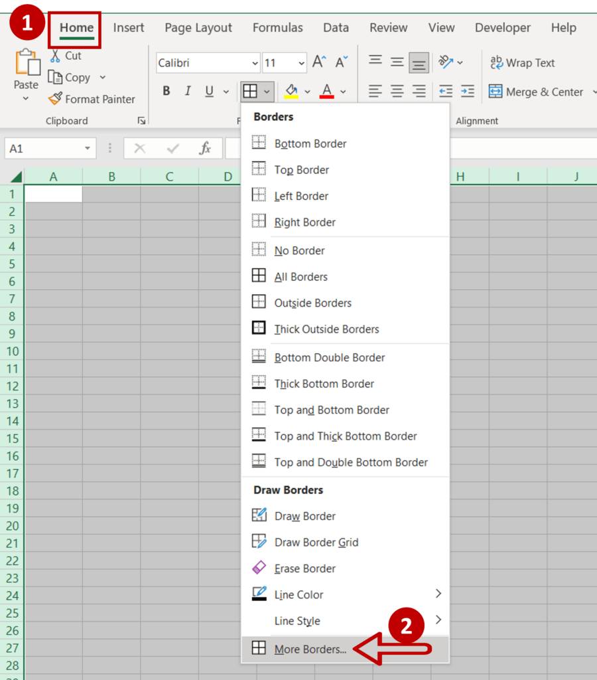597x680 pixels.
Task: Click inside the Name Box
Action: 40,148
